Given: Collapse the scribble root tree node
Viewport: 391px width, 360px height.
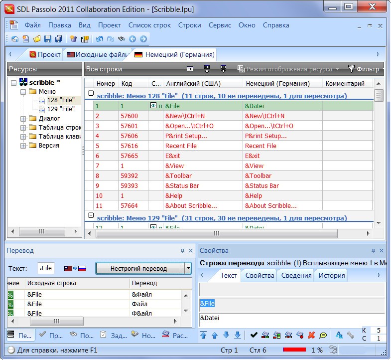Looking at the screenshot, I should click(x=14, y=83).
